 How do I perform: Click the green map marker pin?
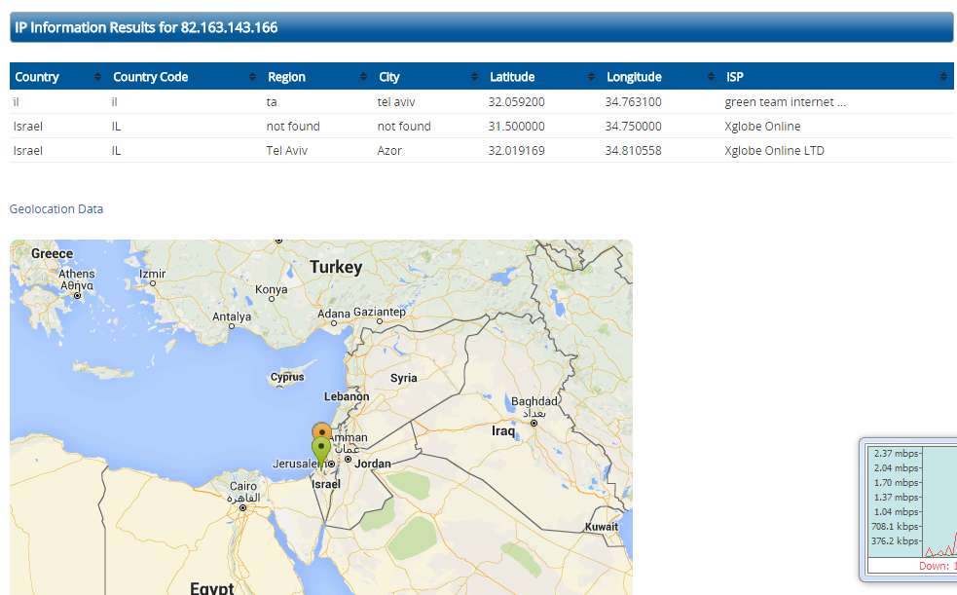pyautogui.click(x=321, y=452)
